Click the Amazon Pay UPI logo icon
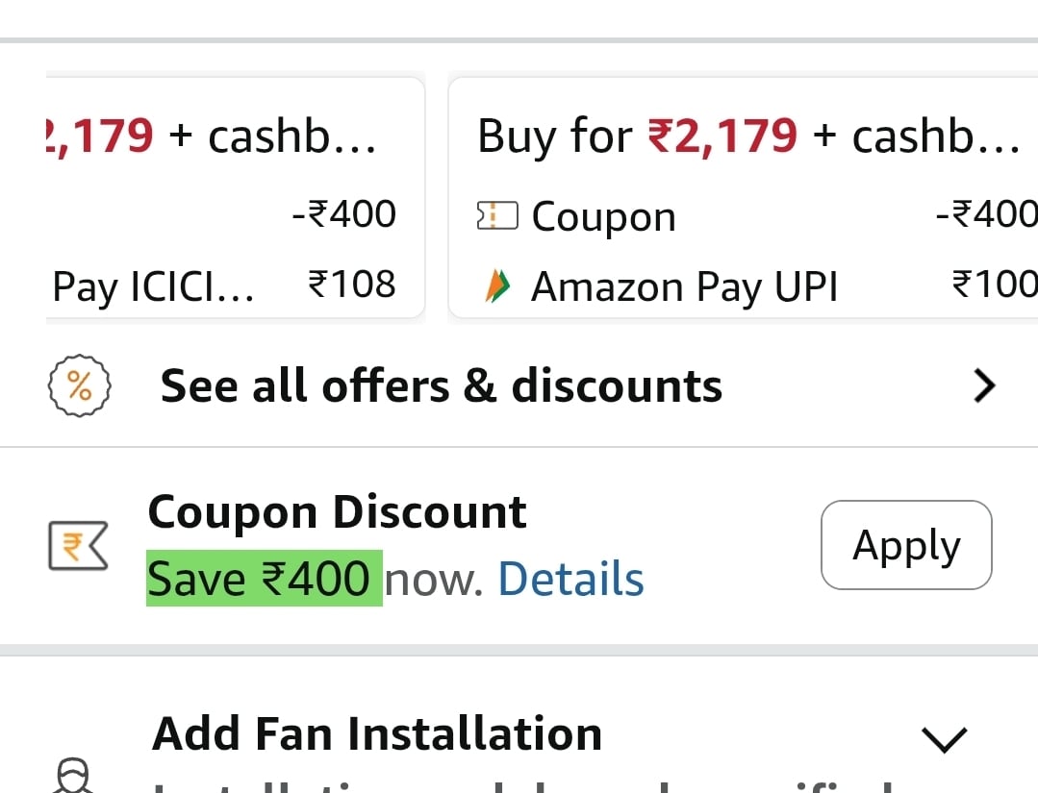 pos(497,286)
